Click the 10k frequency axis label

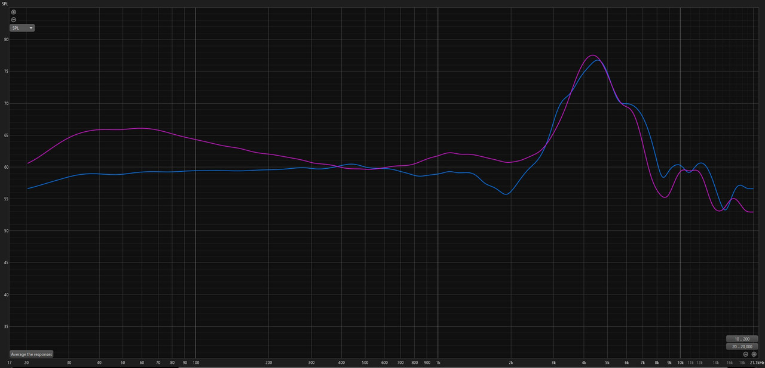(x=680, y=363)
